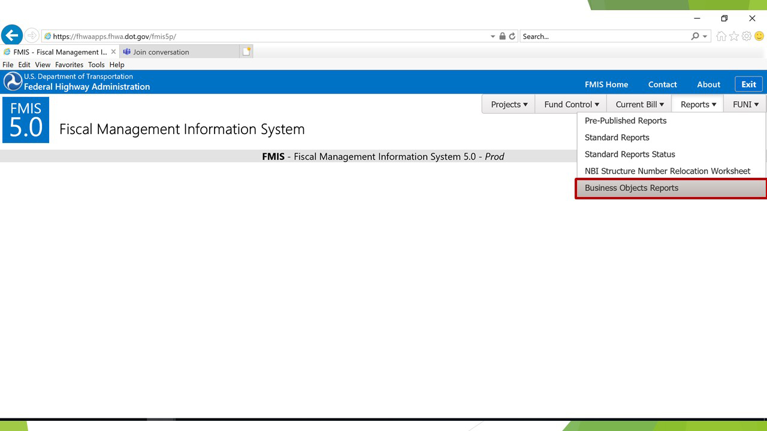Open the View menu
The image size is (767, 431).
tap(43, 65)
